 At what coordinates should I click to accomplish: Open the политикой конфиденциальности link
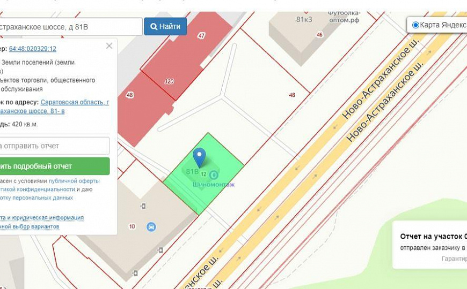(x=38, y=189)
